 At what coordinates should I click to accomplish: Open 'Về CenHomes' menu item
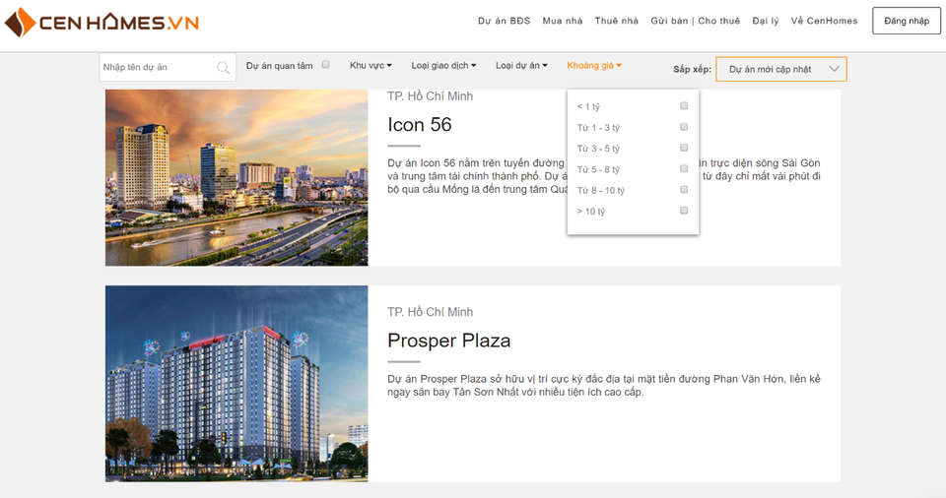(824, 21)
